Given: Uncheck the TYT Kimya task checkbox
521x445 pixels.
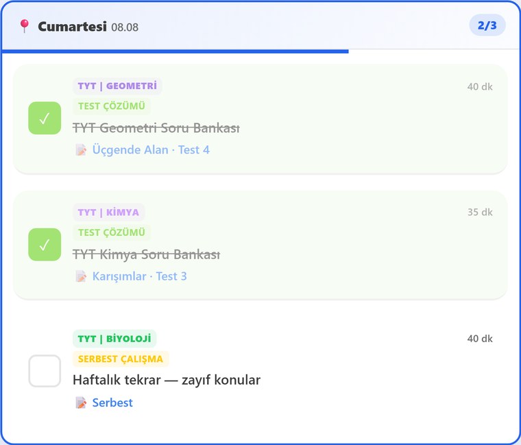Looking at the screenshot, I should point(45,245).
